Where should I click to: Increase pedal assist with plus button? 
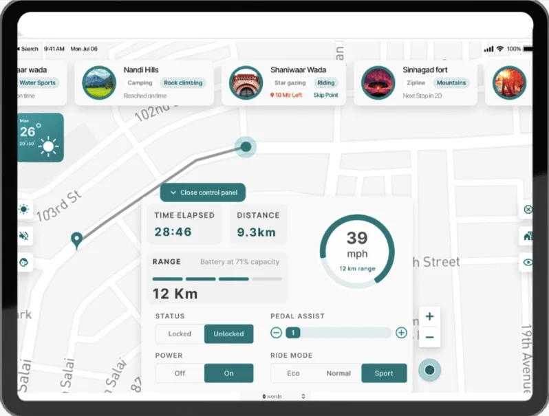401,333
